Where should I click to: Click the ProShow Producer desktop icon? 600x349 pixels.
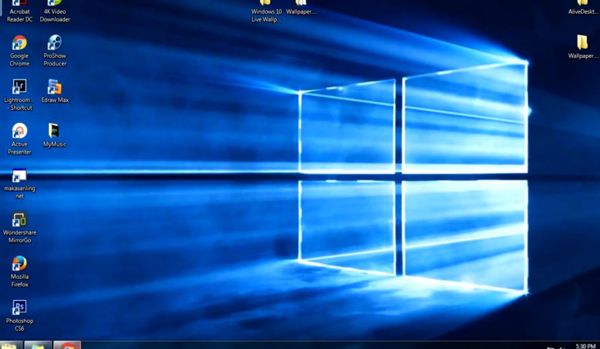click(55, 50)
